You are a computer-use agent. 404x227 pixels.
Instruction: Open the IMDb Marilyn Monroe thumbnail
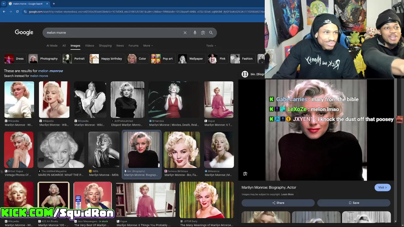(104, 150)
